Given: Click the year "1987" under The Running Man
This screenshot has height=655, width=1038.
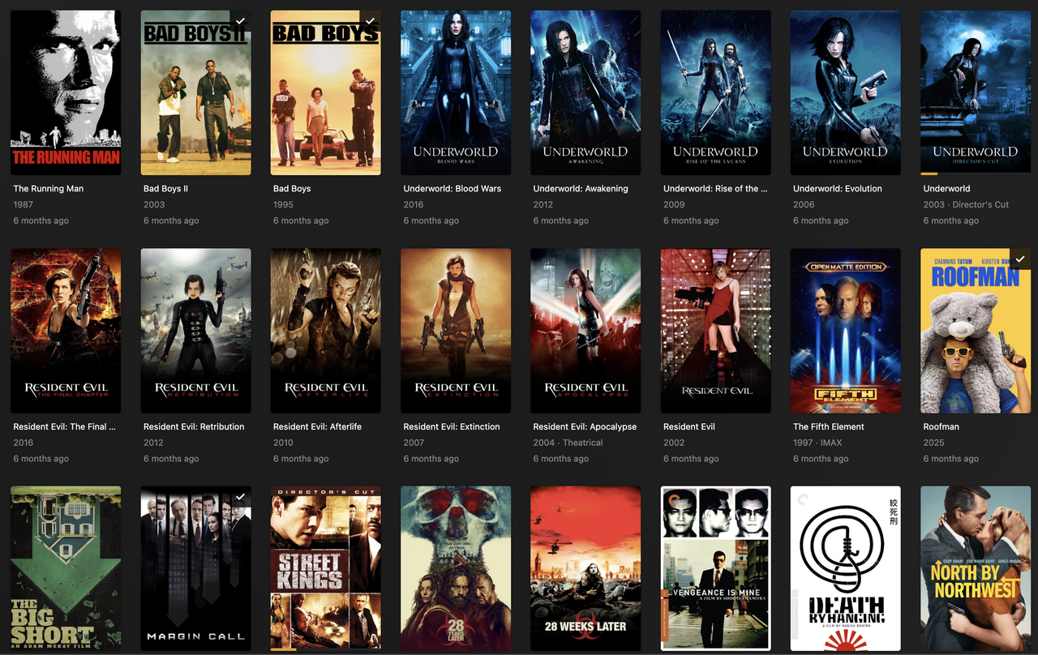Looking at the screenshot, I should click(24, 205).
